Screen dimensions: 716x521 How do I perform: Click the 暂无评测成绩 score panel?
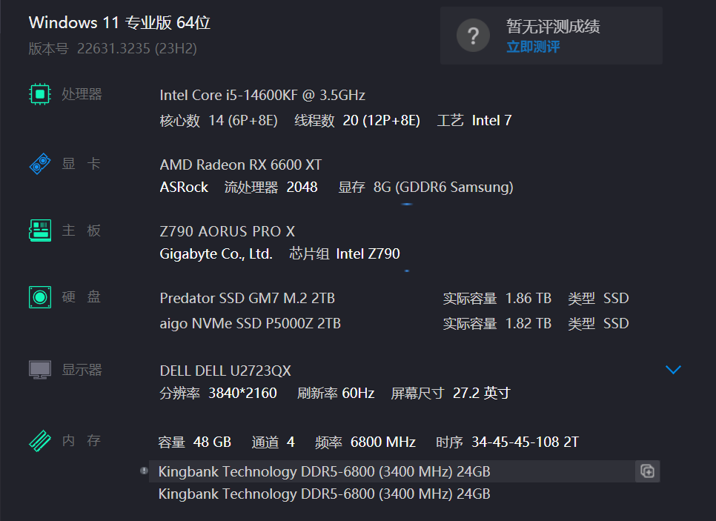551,35
